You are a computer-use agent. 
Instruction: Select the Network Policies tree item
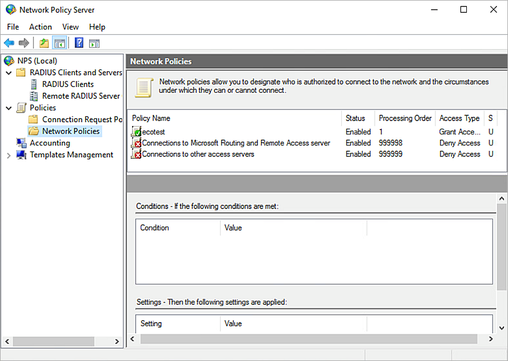tap(72, 131)
